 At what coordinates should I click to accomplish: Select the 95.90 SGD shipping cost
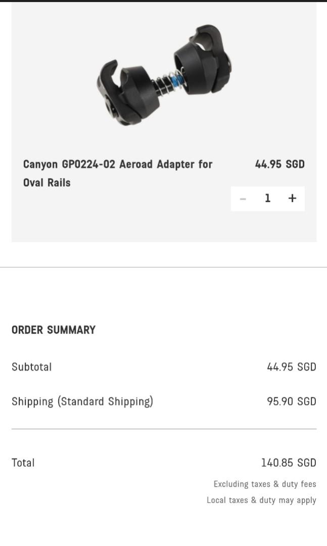coord(291,401)
